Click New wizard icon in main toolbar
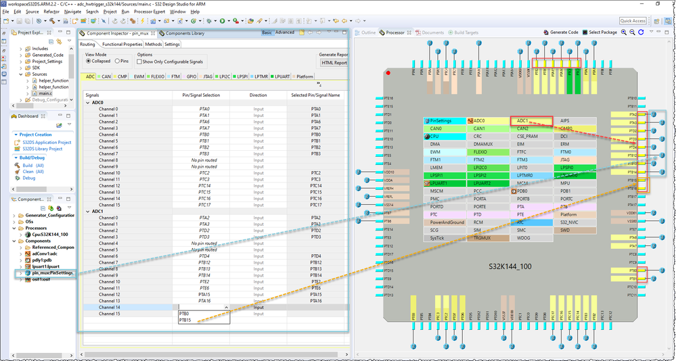Viewport: 676px width, 361px height. point(5,20)
